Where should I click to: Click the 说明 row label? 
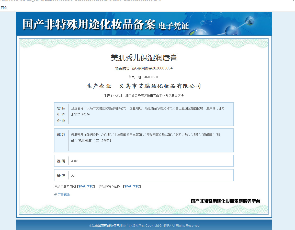tap(61, 161)
